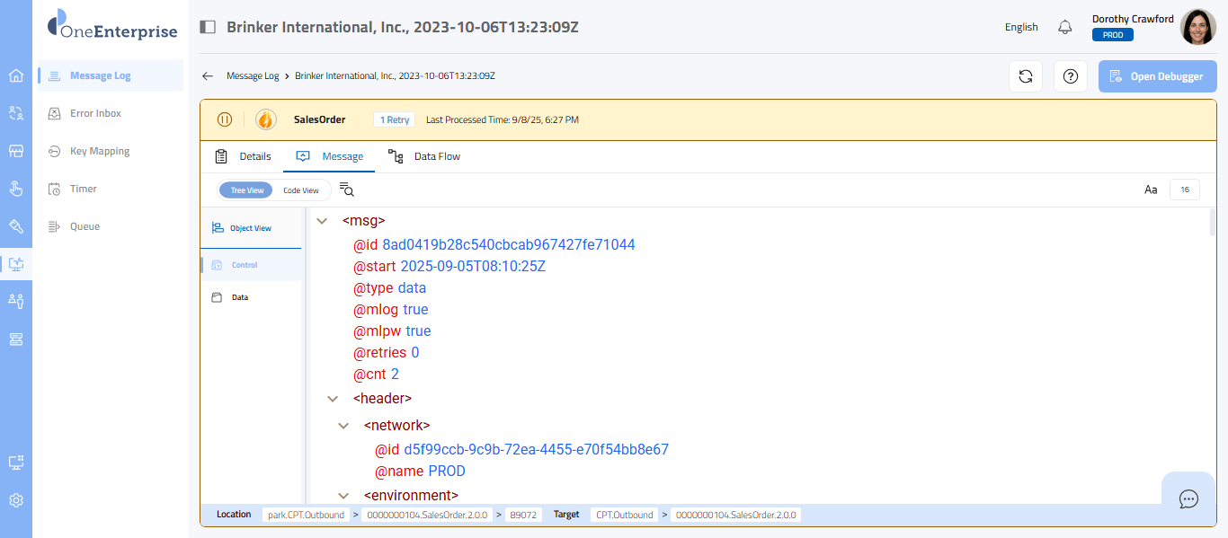The height and width of the screenshot is (538, 1228).
Task: Collapse the network node
Action: click(x=343, y=426)
